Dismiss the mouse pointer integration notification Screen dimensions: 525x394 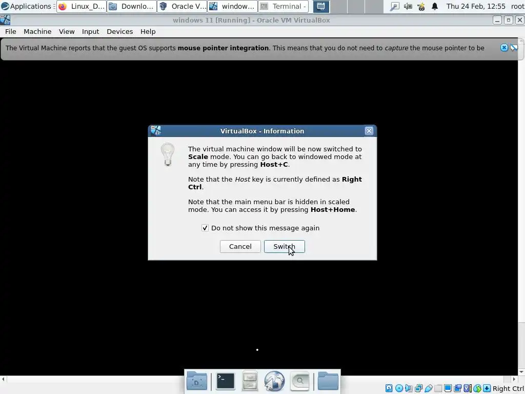coord(504,48)
